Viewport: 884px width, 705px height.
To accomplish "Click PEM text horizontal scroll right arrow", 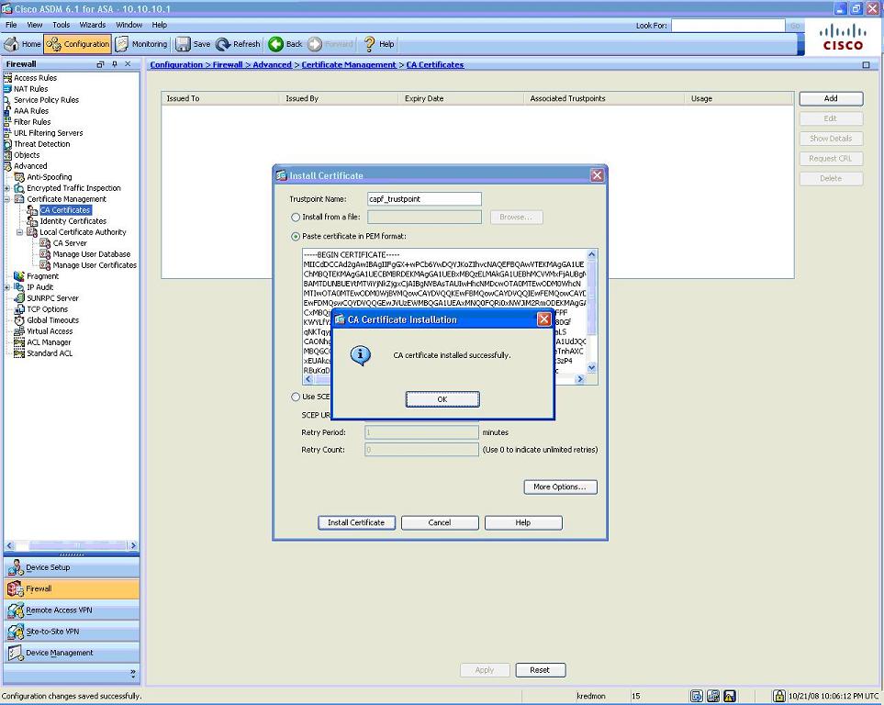I will [579, 379].
